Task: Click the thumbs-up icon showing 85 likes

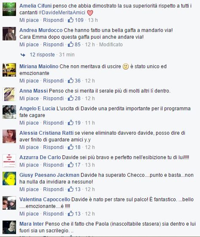Action: [x=70, y=44]
